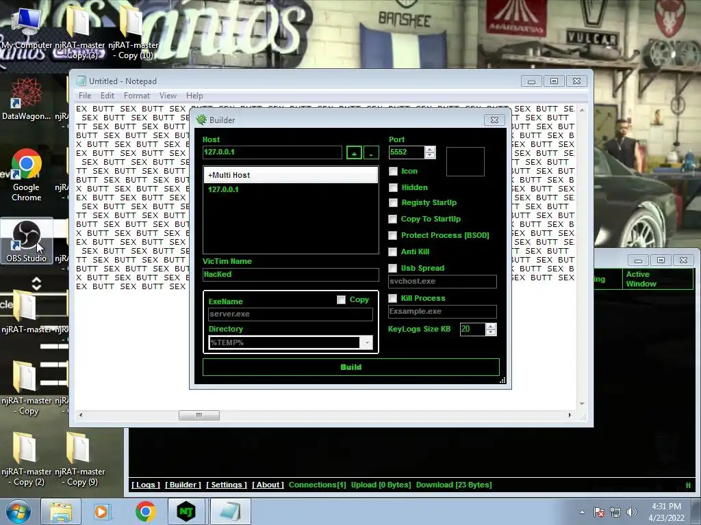The height and width of the screenshot is (525, 701).
Task: Click the Host input field
Action: point(272,152)
